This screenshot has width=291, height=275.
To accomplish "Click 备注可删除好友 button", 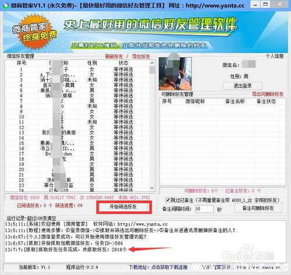I will tap(258, 209).
